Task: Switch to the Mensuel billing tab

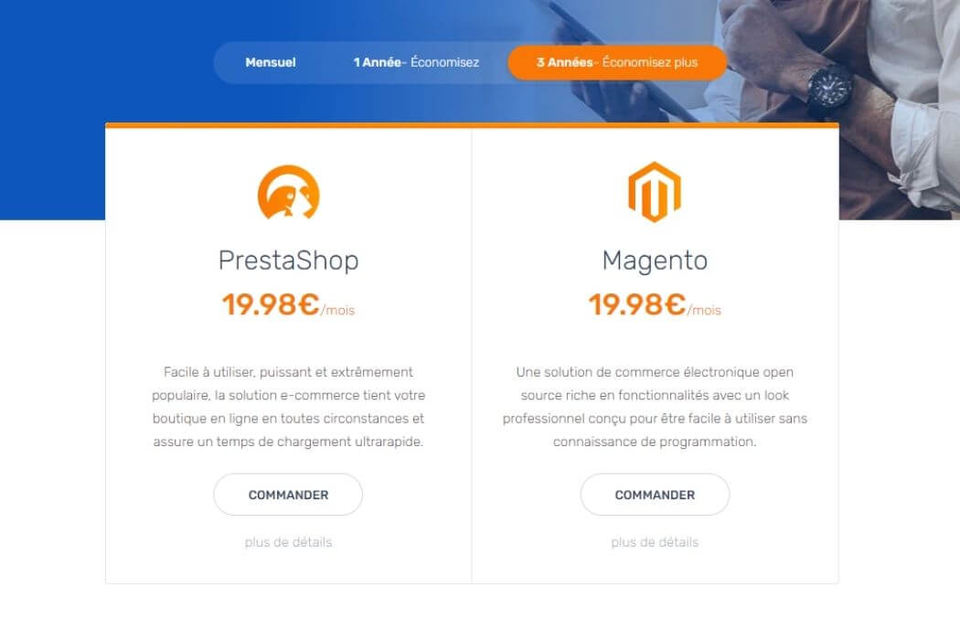Action: 270,62
